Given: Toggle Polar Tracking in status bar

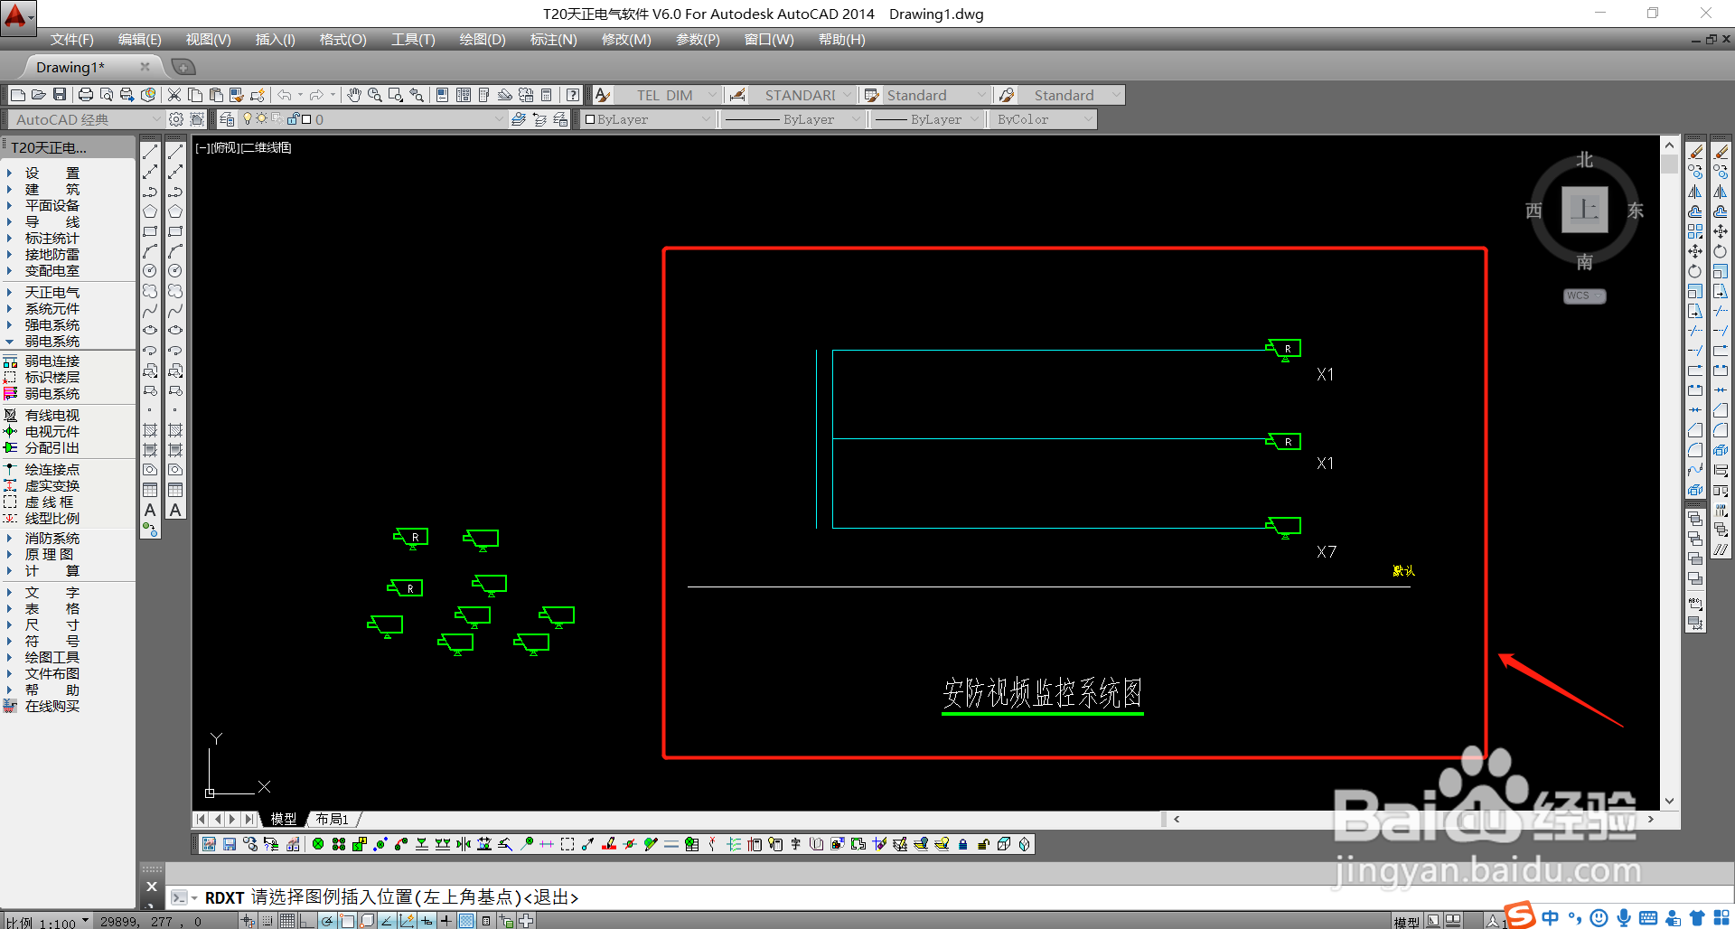Looking at the screenshot, I should (327, 921).
